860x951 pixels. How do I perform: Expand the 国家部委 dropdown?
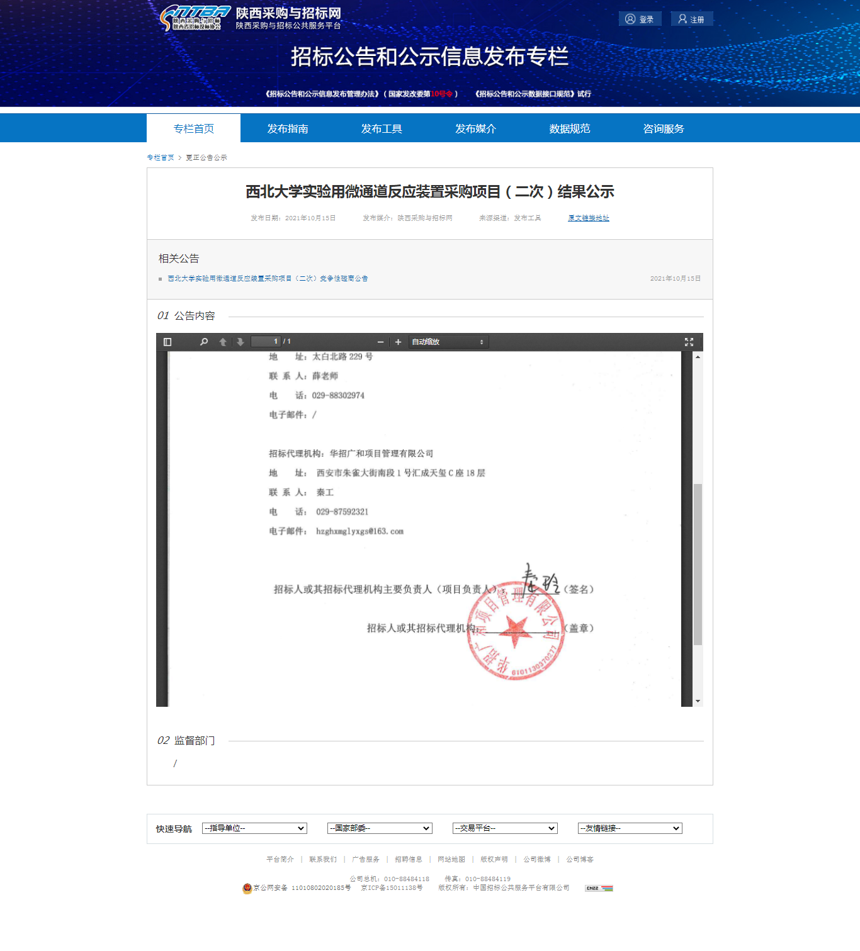[380, 828]
